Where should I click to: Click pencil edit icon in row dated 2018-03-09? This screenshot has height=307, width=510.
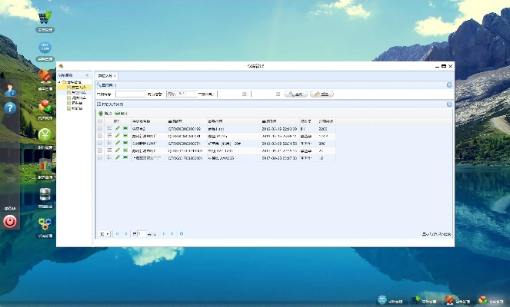118,143
